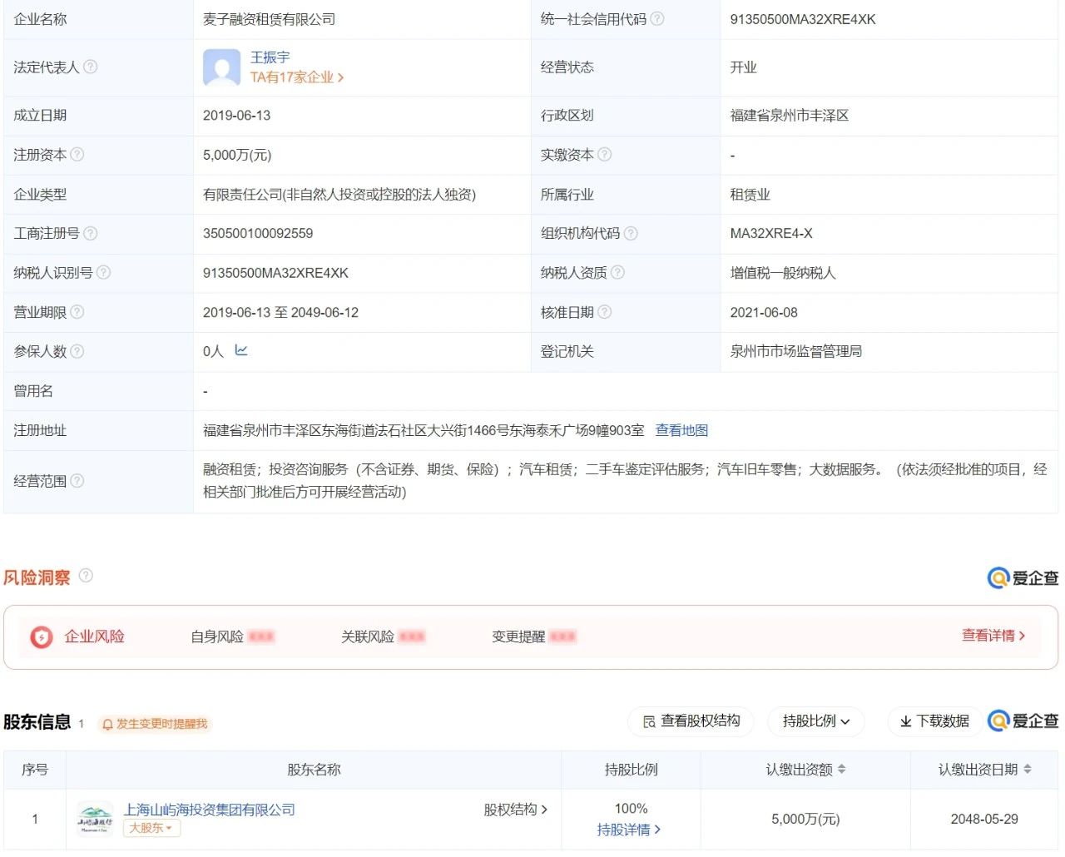
Task: Click the red 企业风险 shield icon
Action: (x=41, y=637)
